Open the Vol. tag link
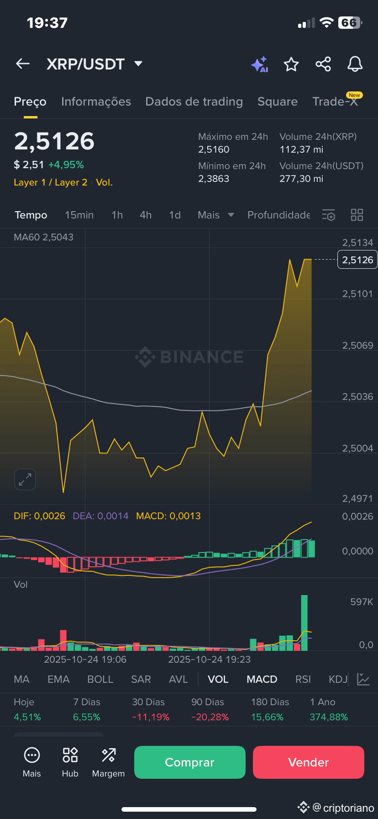This screenshot has width=378, height=819. (x=104, y=182)
